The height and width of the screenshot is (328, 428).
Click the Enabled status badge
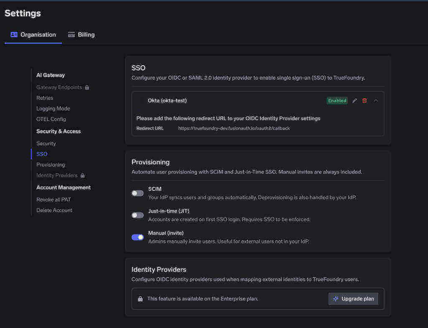click(337, 101)
